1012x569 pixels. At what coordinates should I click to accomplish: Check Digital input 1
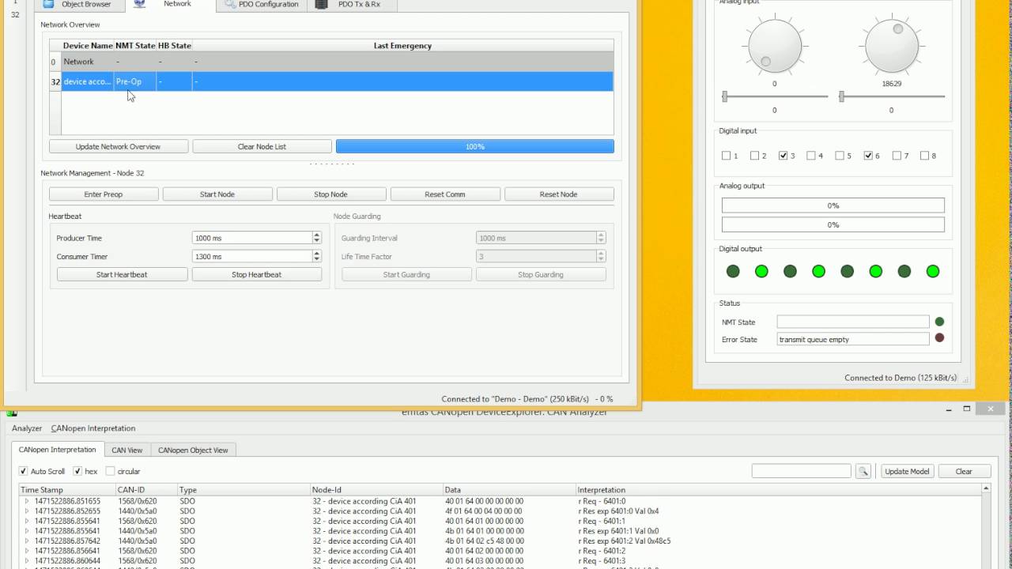[x=726, y=156]
